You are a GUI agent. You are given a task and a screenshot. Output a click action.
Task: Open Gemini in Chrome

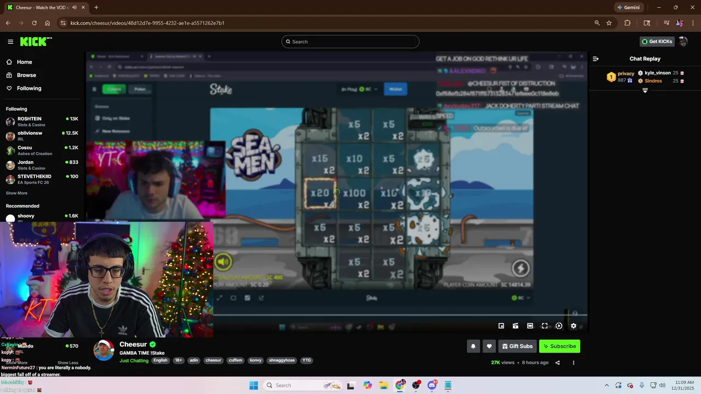(629, 8)
